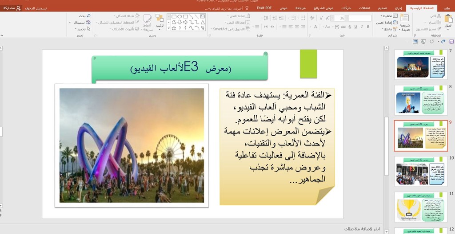
Task: Toggle text Shadow (S) formatting
Action: [349, 27]
